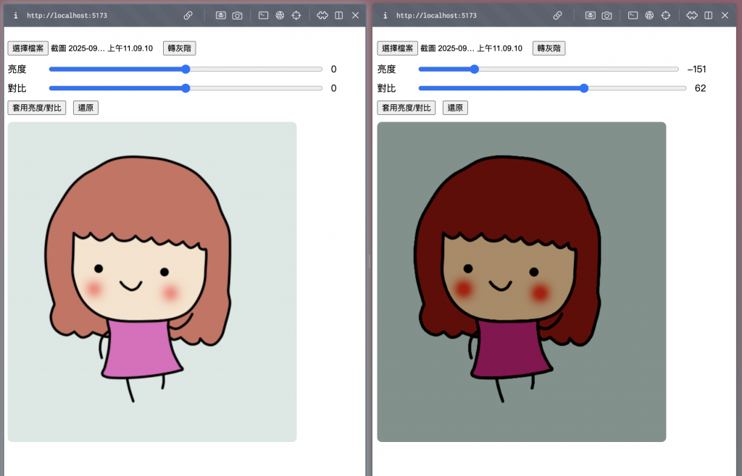Image resolution: width=742 pixels, height=476 pixels.
Task: Click the selected file name in the left window
Action: 101,48
